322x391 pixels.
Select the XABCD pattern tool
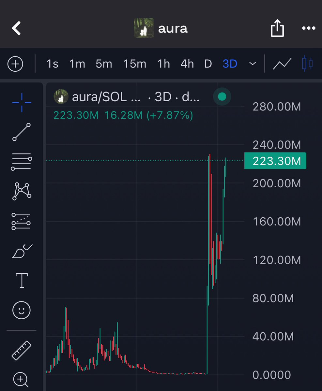(22, 191)
